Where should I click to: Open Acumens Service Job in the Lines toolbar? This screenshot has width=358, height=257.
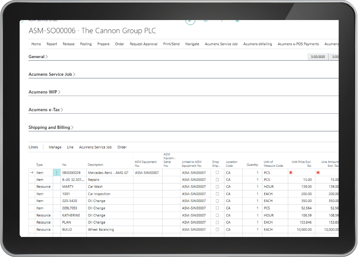click(x=96, y=147)
